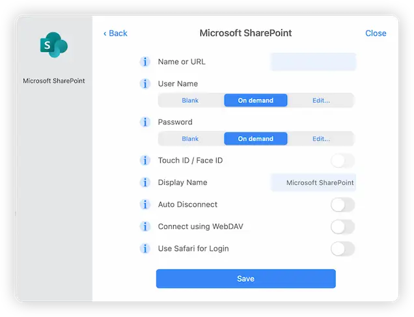The image size is (414, 317).
Task: Click the Name or URL label
Action: [182, 62]
